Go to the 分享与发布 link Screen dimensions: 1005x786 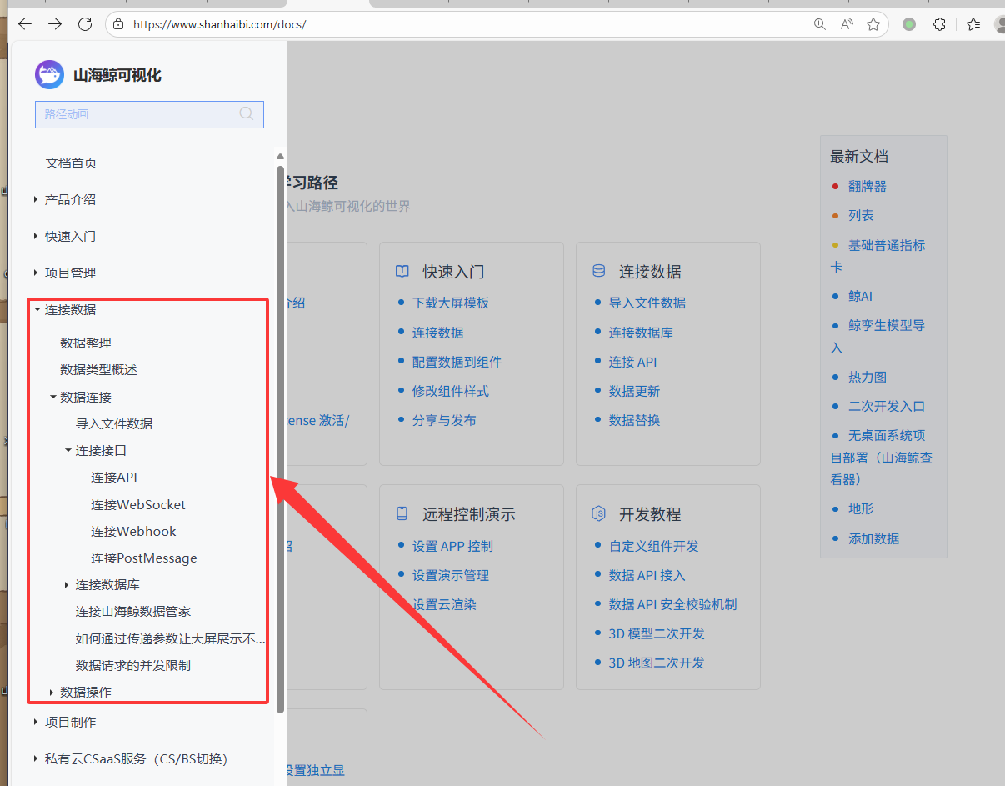pos(444,420)
